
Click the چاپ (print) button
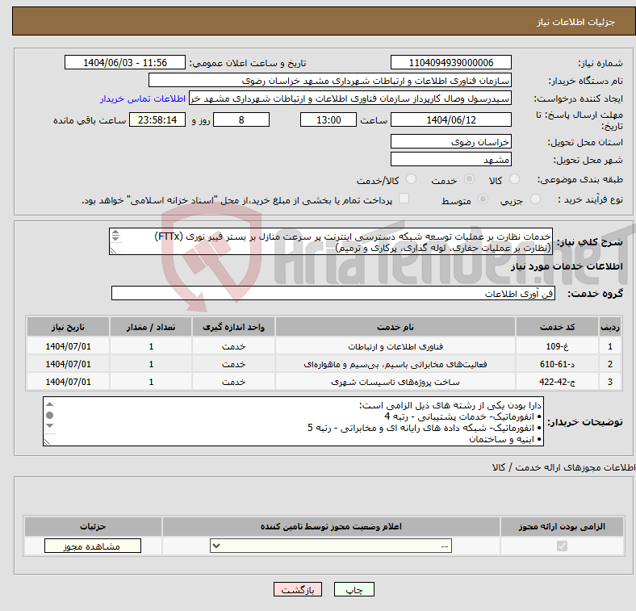354,589
